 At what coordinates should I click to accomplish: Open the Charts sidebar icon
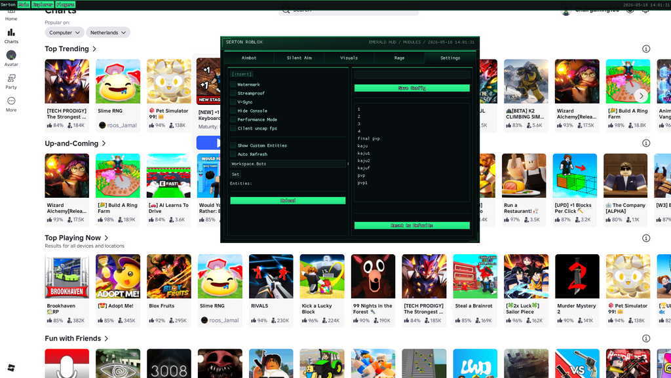(x=11, y=33)
